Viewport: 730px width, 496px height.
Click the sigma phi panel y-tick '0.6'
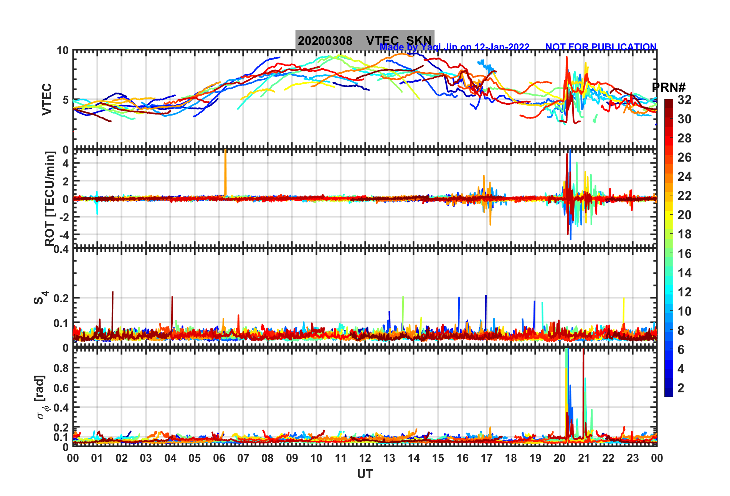pyautogui.click(x=61, y=388)
